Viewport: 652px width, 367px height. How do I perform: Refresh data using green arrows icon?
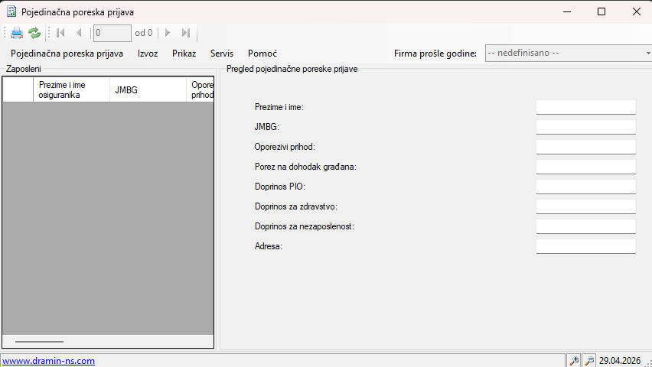pos(34,33)
